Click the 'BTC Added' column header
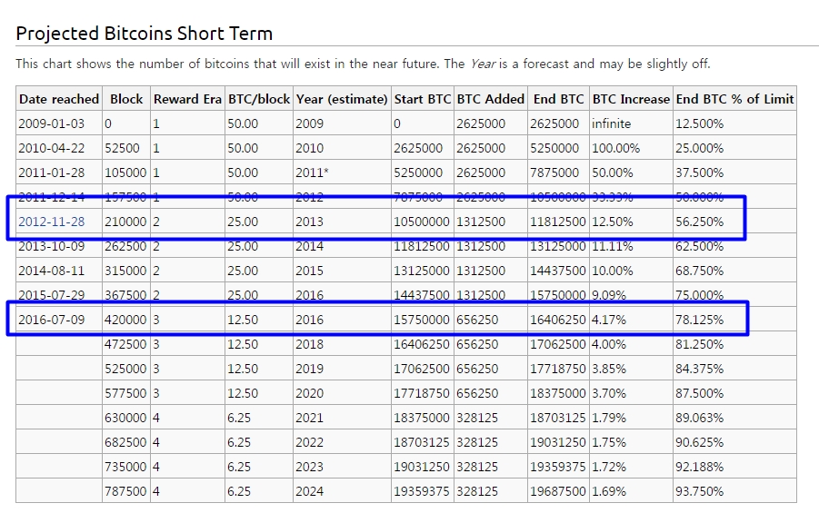Image resolution: width=819 pixels, height=513 pixels. click(491, 99)
